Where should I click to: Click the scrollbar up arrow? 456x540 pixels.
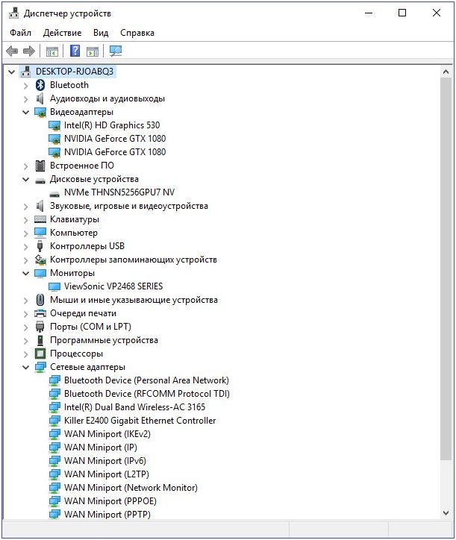pyautogui.click(x=446, y=72)
